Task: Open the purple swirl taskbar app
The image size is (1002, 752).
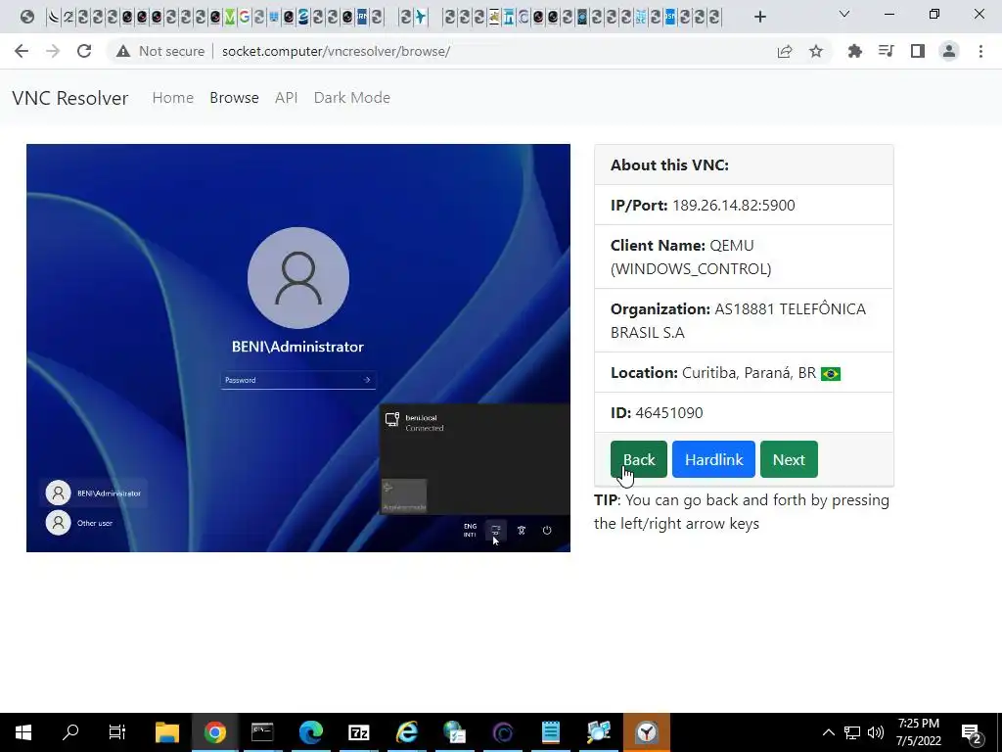Action: tap(502, 732)
